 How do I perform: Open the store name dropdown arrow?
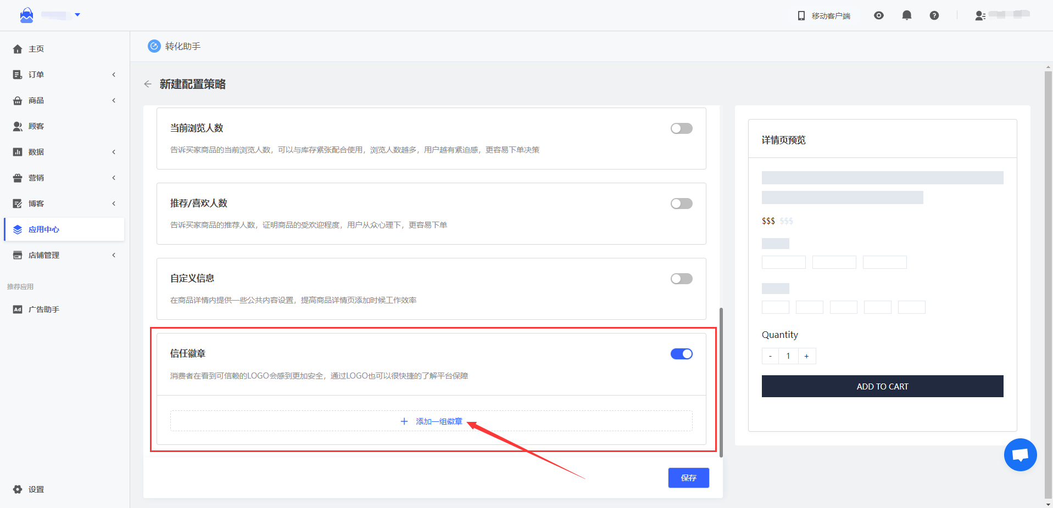[77, 15]
